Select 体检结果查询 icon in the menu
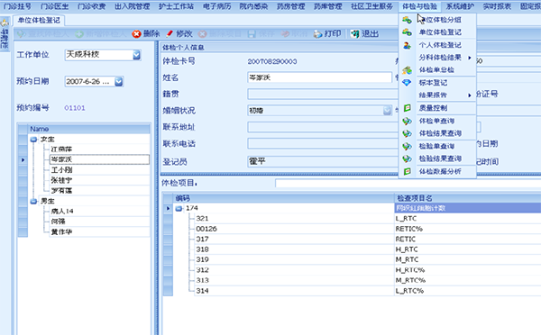This screenshot has height=335, width=541. coord(408,133)
